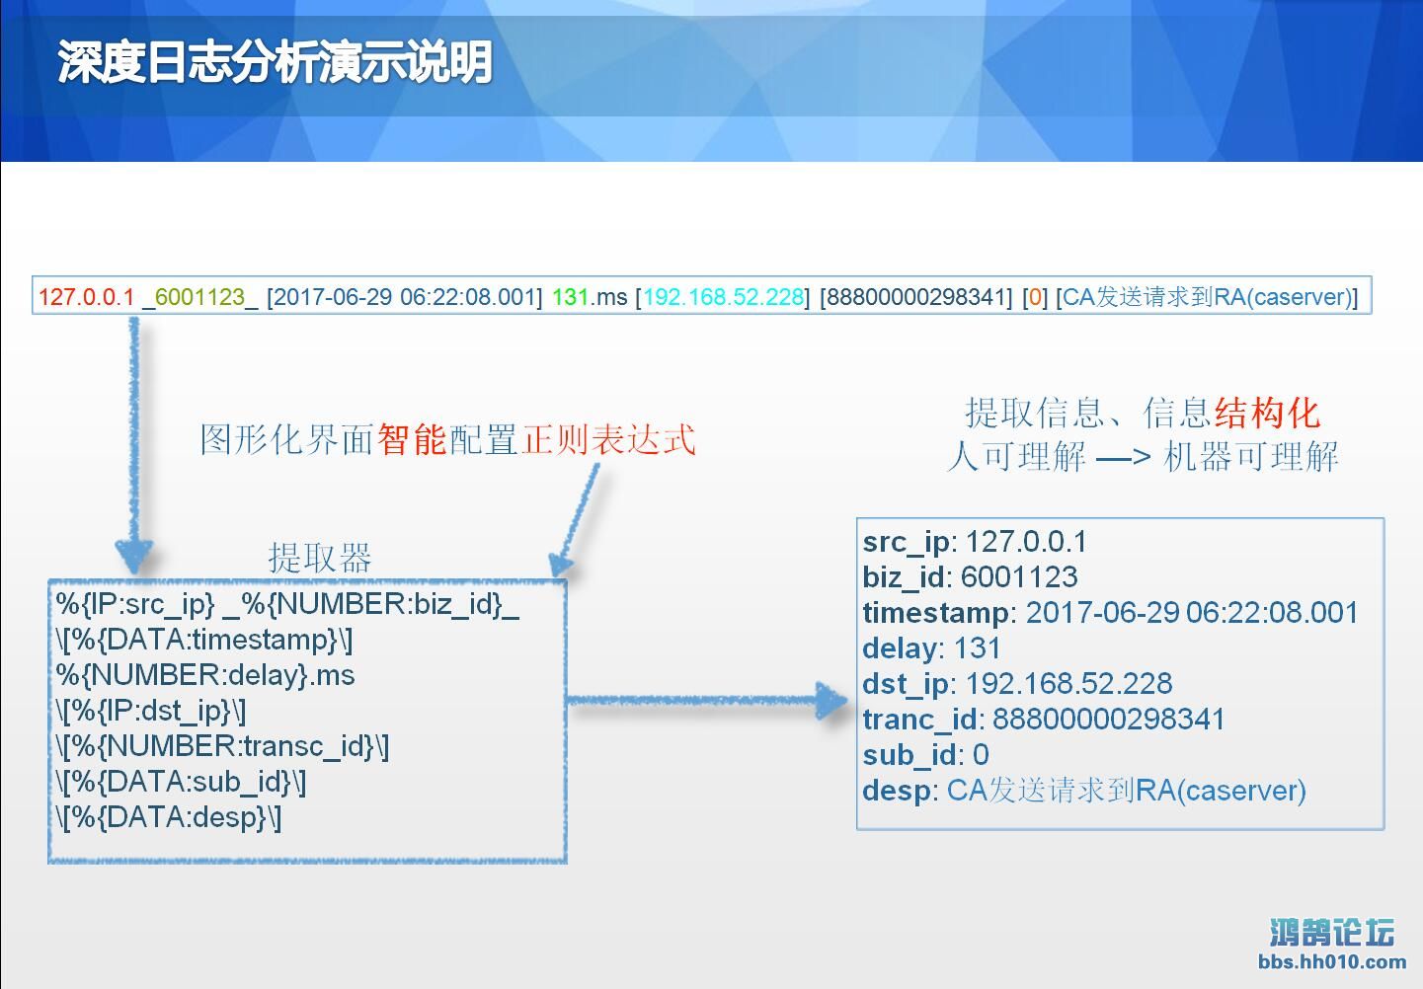Click result row tranc_id: 88800000298341

point(1043,720)
